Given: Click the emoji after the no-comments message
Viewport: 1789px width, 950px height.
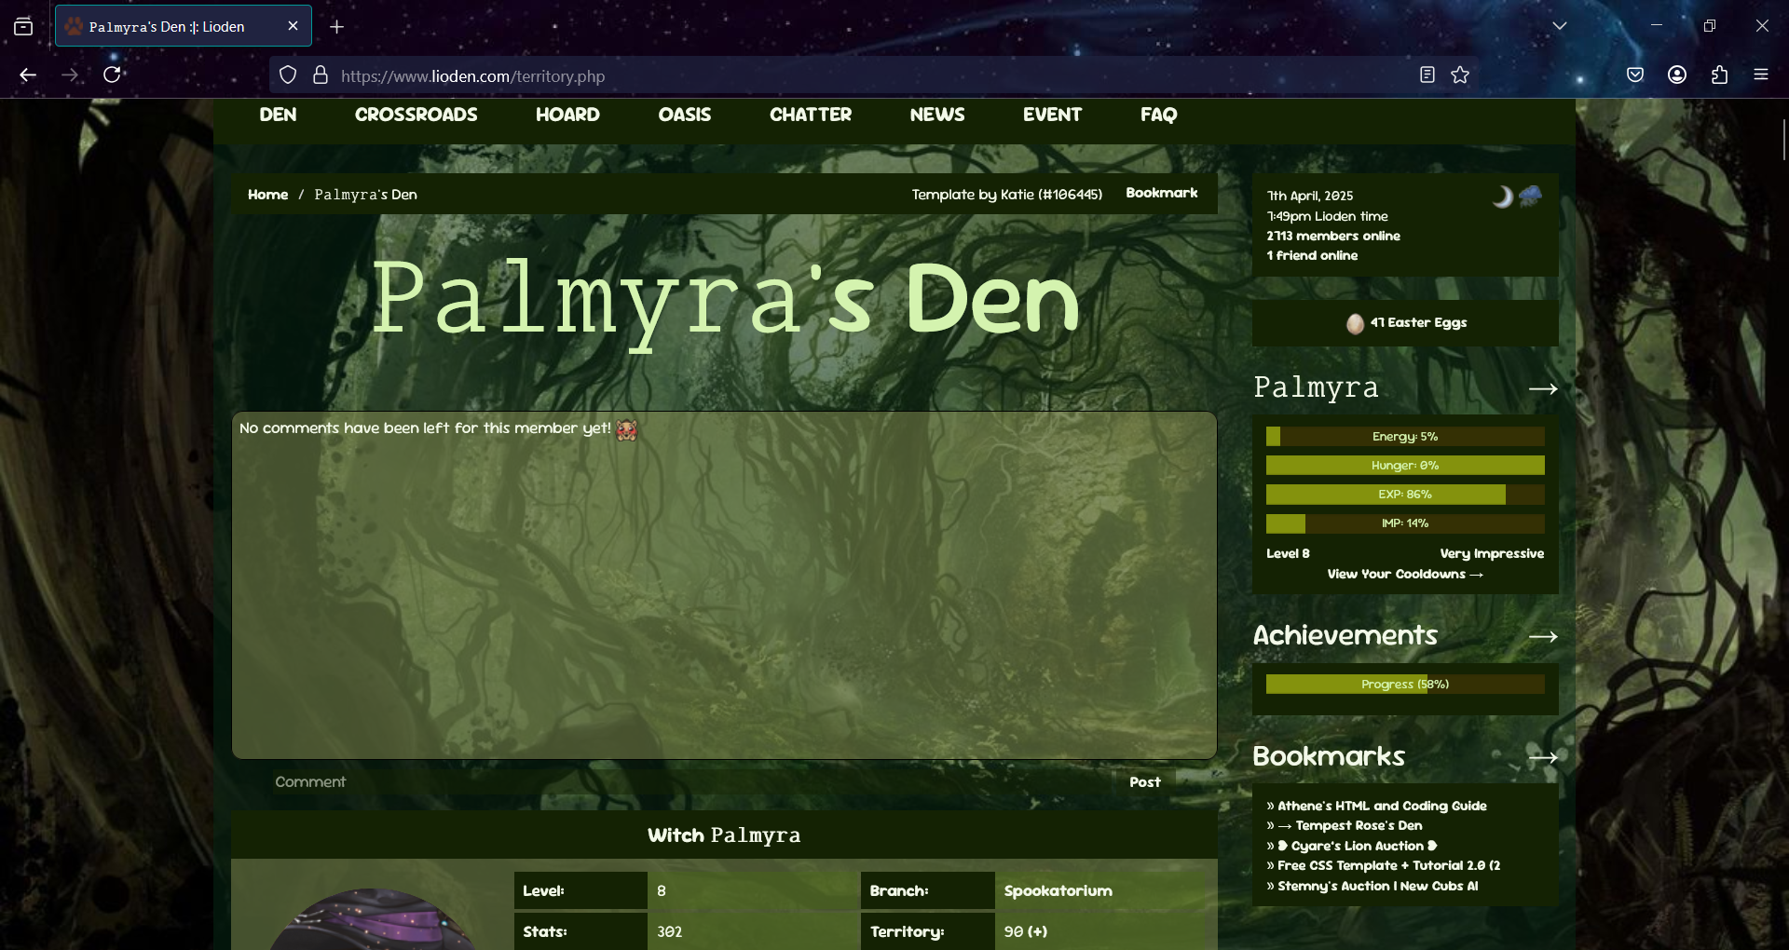Looking at the screenshot, I should tap(626, 429).
